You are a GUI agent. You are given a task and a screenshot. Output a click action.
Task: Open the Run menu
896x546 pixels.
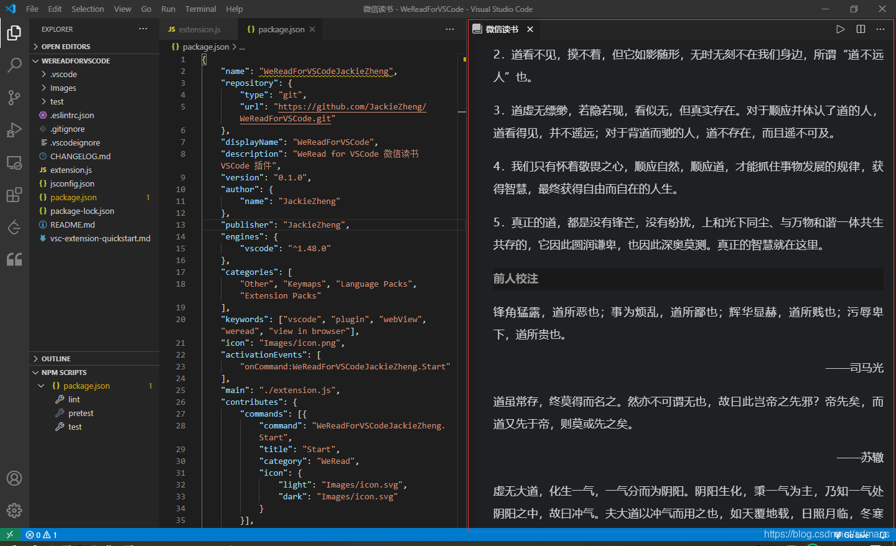pyautogui.click(x=168, y=9)
